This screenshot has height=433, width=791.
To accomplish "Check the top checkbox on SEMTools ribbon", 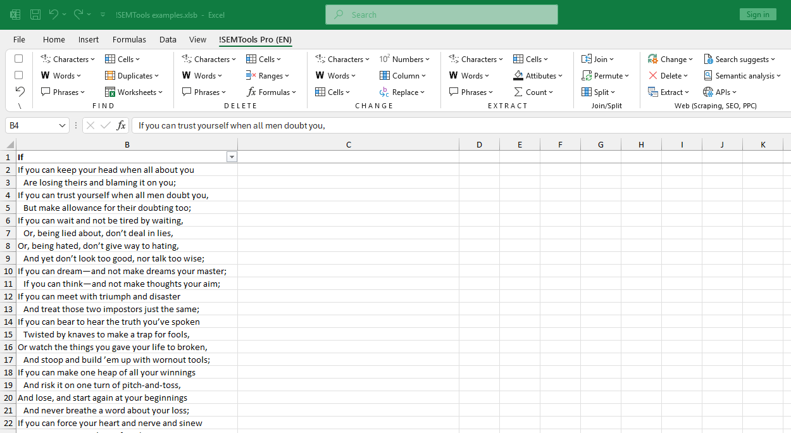I will (18, 58).
